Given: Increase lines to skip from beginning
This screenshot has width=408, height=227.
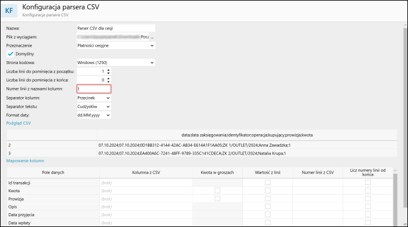Looking at the screenshot, I should [108, 70].
